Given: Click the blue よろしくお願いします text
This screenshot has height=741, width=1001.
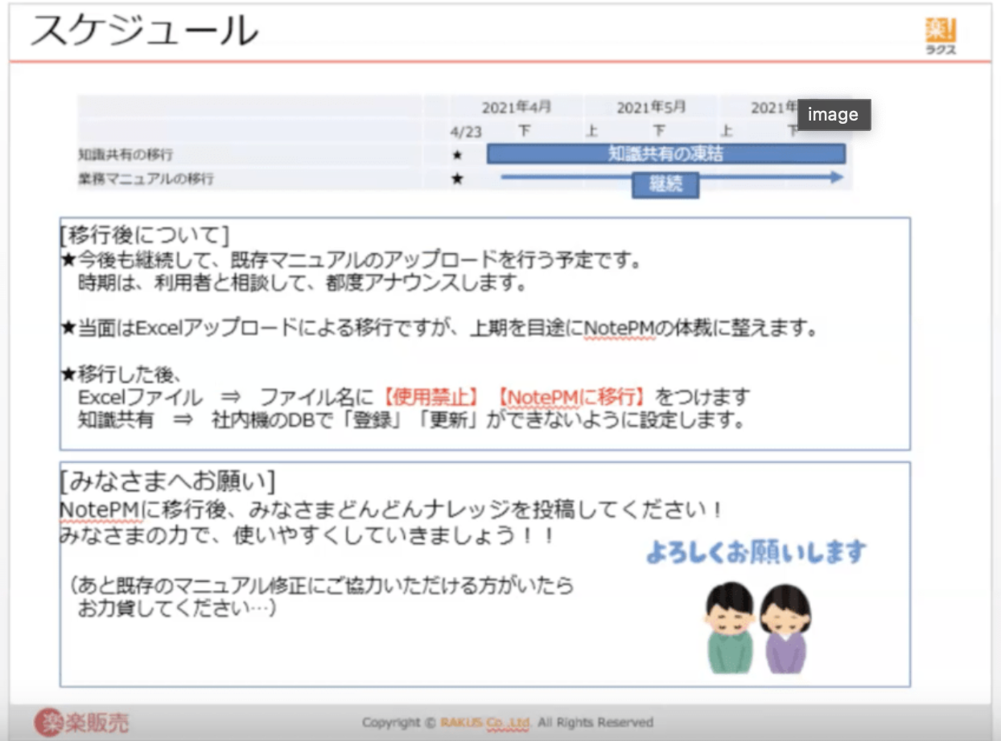Looking at the screenshot, I should [756, 552].
